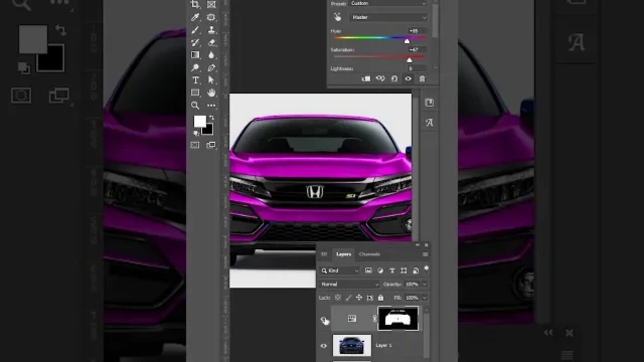Select the Clone Stamp tool
Image resolution: width=644 pixels, height=362 pixels.
point(211,30)
